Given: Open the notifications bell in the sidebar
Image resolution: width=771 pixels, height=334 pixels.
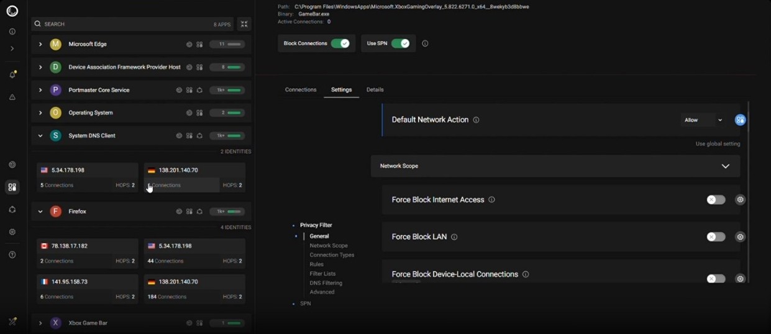Looking at the screenshot, I should pyautogui.click(x=12, y=74).
